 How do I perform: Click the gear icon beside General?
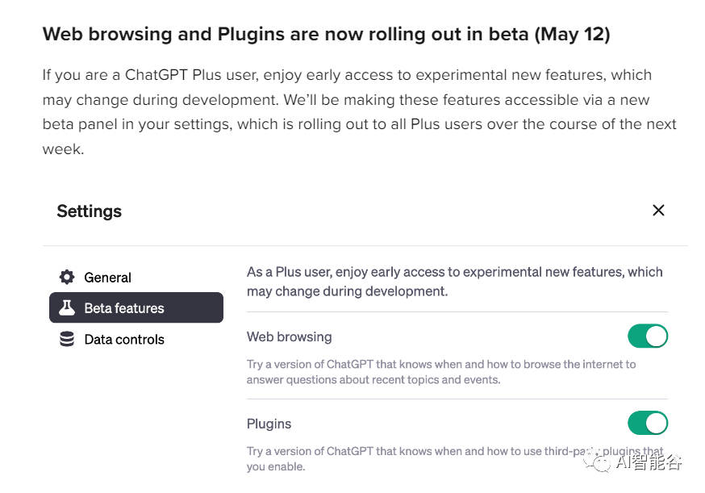[x=67, y=278]
